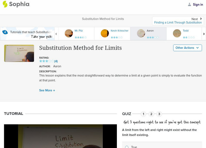Expand description with See More
The image size is (206, 148).
pos(47,90)
